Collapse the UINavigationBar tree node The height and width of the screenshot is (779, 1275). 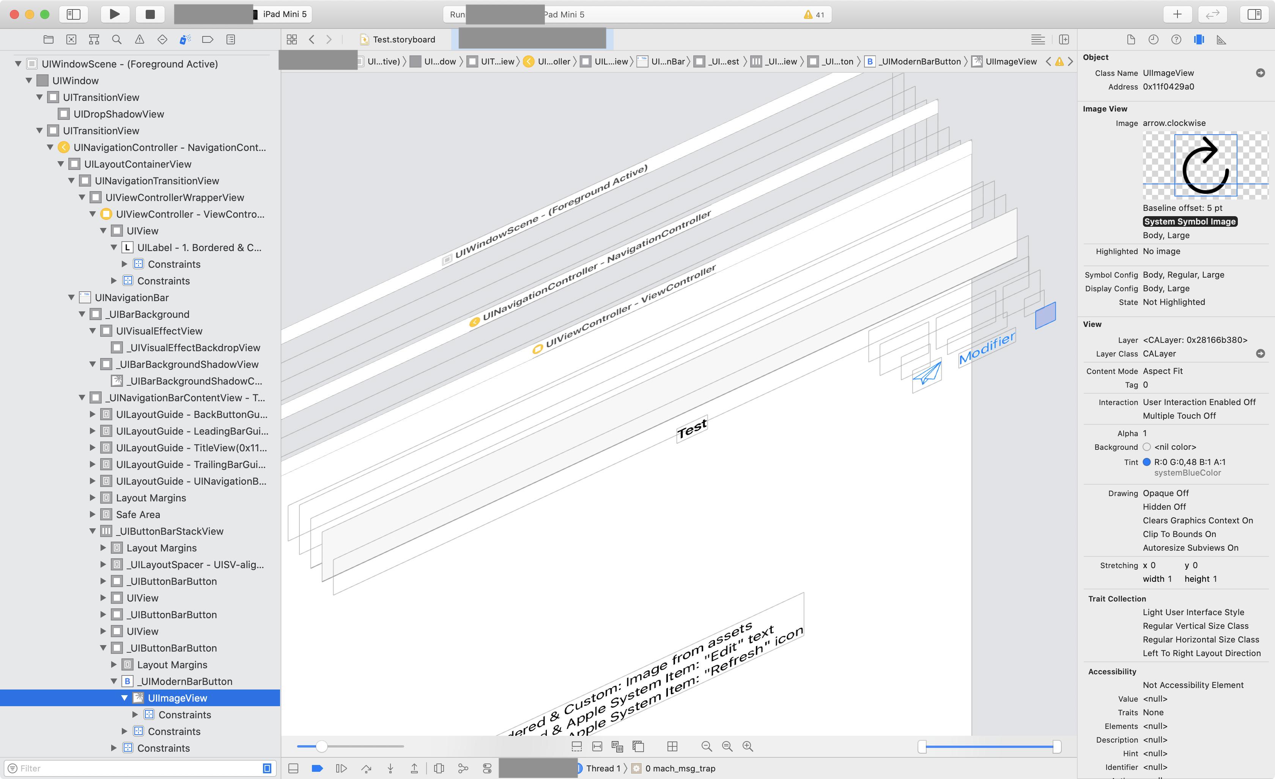(x=71, y=297)
